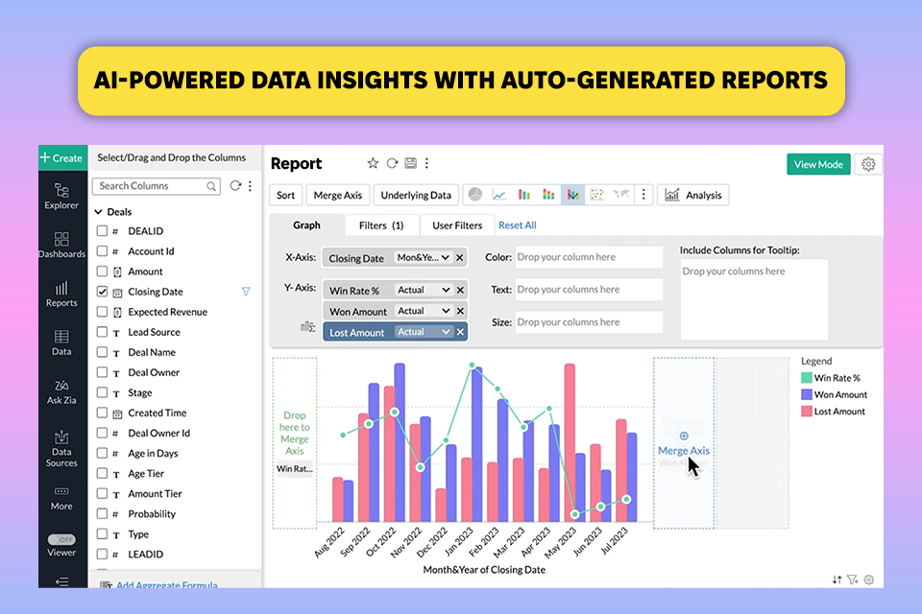Select the pie chart type icon
922x614 pixels.
(475, 195)
